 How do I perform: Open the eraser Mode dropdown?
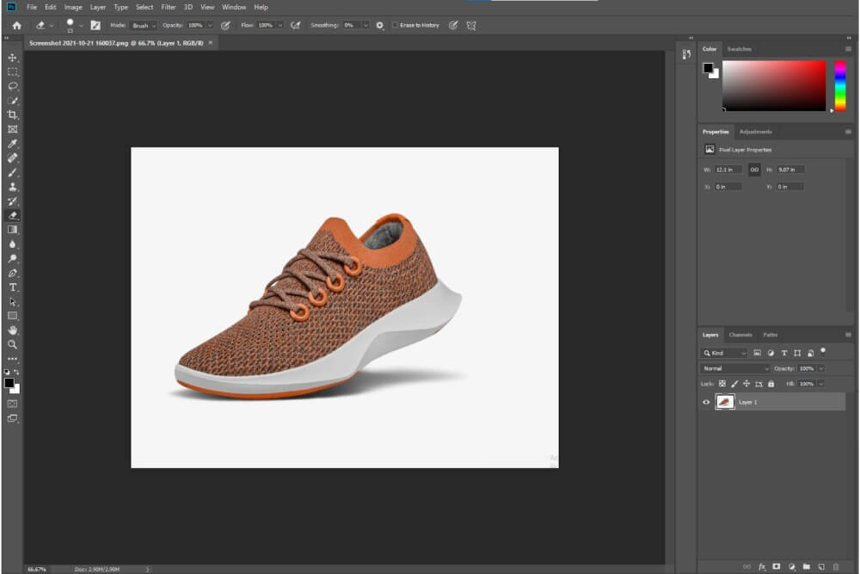point(143,26)
